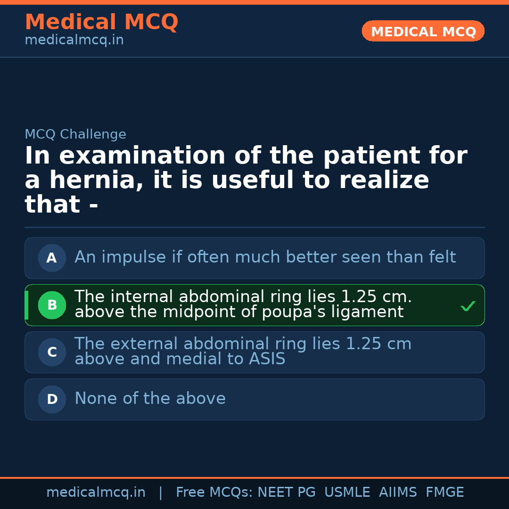Click 'NEET PG' in the footer

tap(287, 493)
